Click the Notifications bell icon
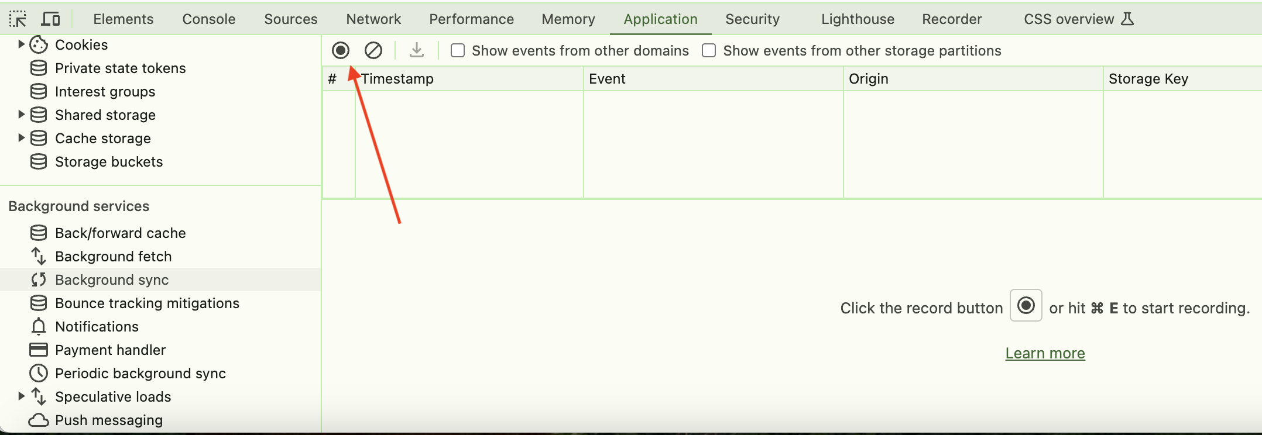The height and width of the screenshot is (435, 1262). 39,326
